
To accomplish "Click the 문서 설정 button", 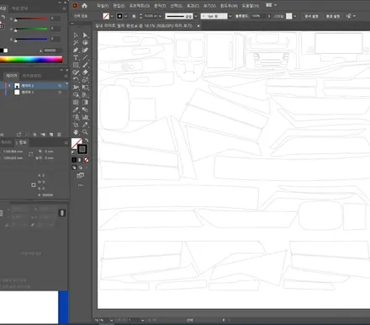I will [x=311, y=16].
